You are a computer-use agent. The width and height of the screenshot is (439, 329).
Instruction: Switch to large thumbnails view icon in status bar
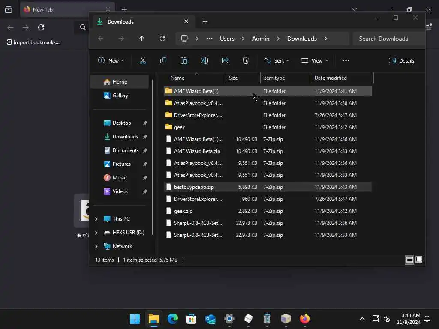[419, 260]
